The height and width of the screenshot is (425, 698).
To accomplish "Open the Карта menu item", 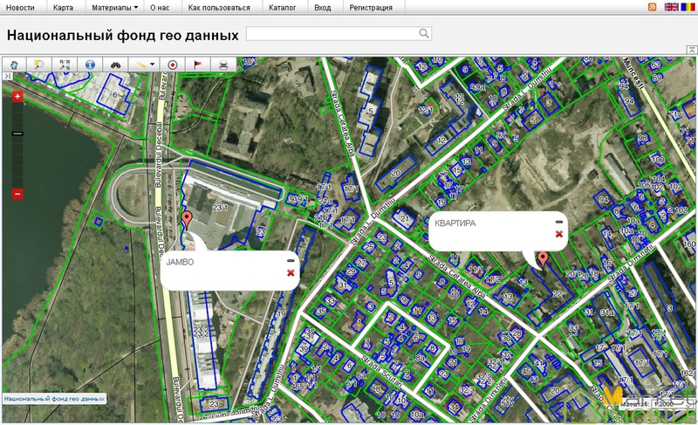I will pyautogui.click(x=63, y=7).
